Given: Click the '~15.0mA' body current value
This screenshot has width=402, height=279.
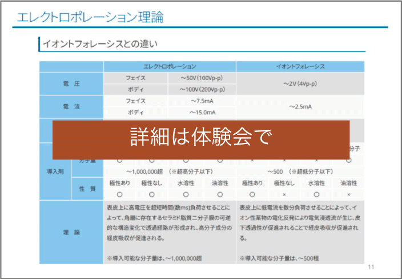Looking at the screenshot, I should pos(202,113).
